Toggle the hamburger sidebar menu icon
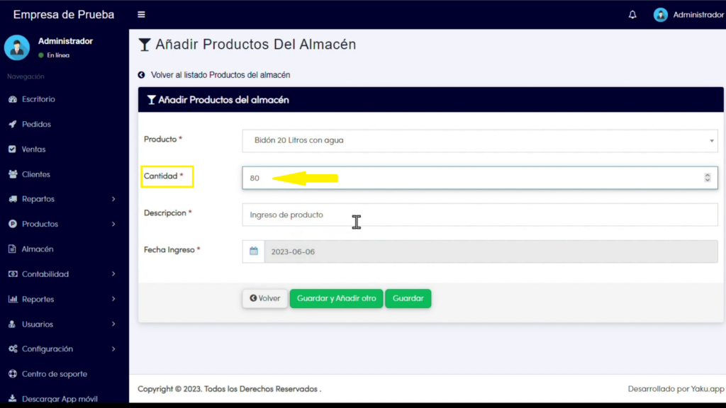The image size is (726, 408). pos(141,15)
